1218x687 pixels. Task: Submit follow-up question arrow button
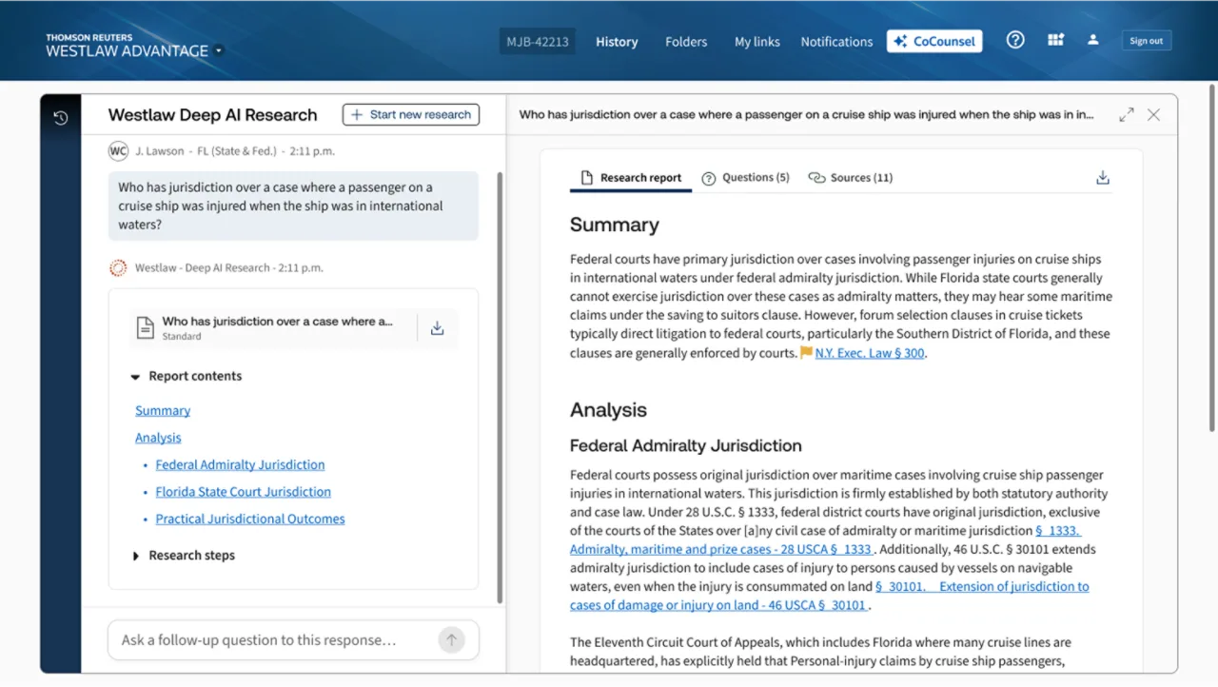[x=452, y=640]
